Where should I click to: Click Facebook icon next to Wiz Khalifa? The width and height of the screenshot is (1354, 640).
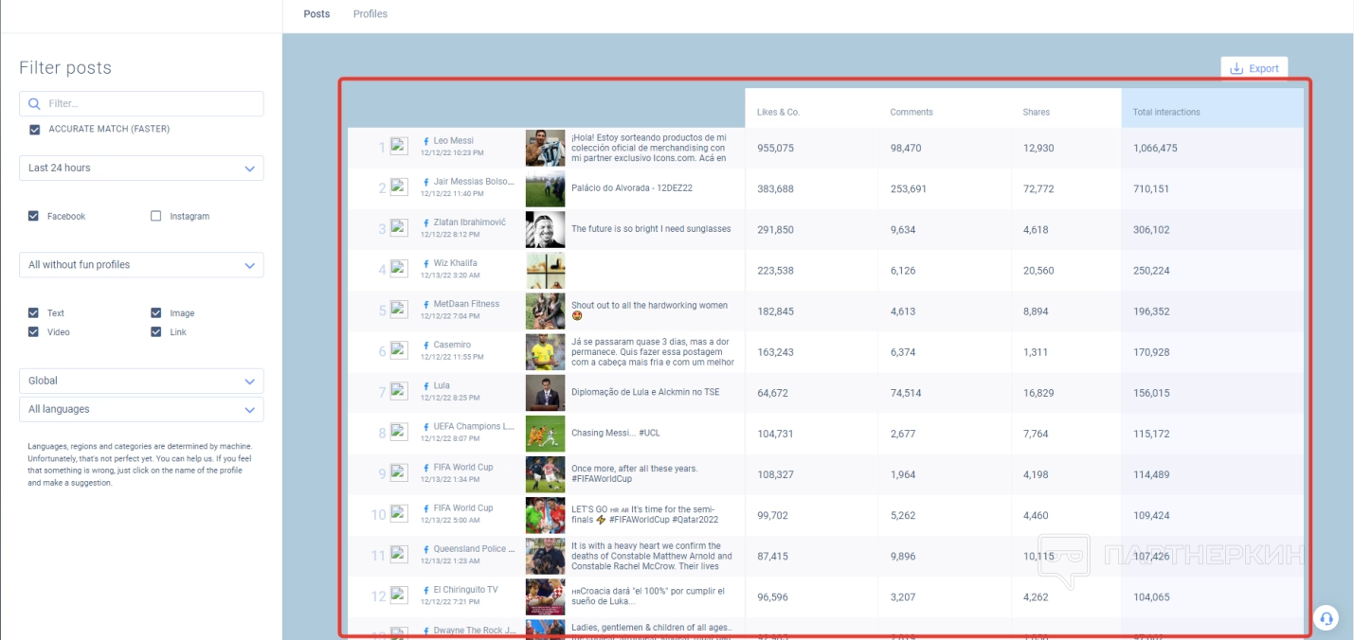point(426,263)
